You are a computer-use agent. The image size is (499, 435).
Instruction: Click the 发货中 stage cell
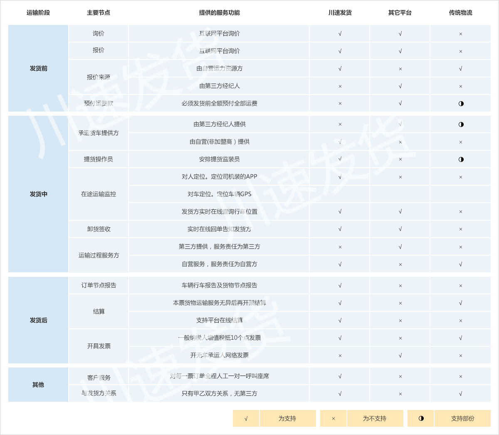click(x=38, y=194)
